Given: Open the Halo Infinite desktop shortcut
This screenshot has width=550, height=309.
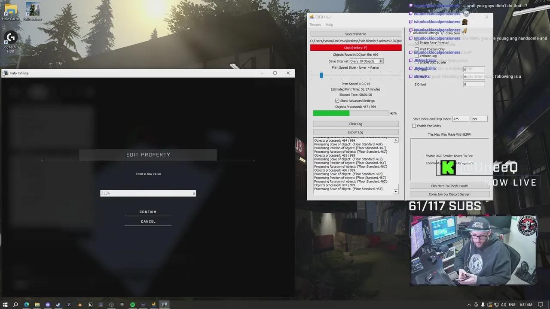Looking at the screenshot, I should pyautogui.click(x=32, y=10).
